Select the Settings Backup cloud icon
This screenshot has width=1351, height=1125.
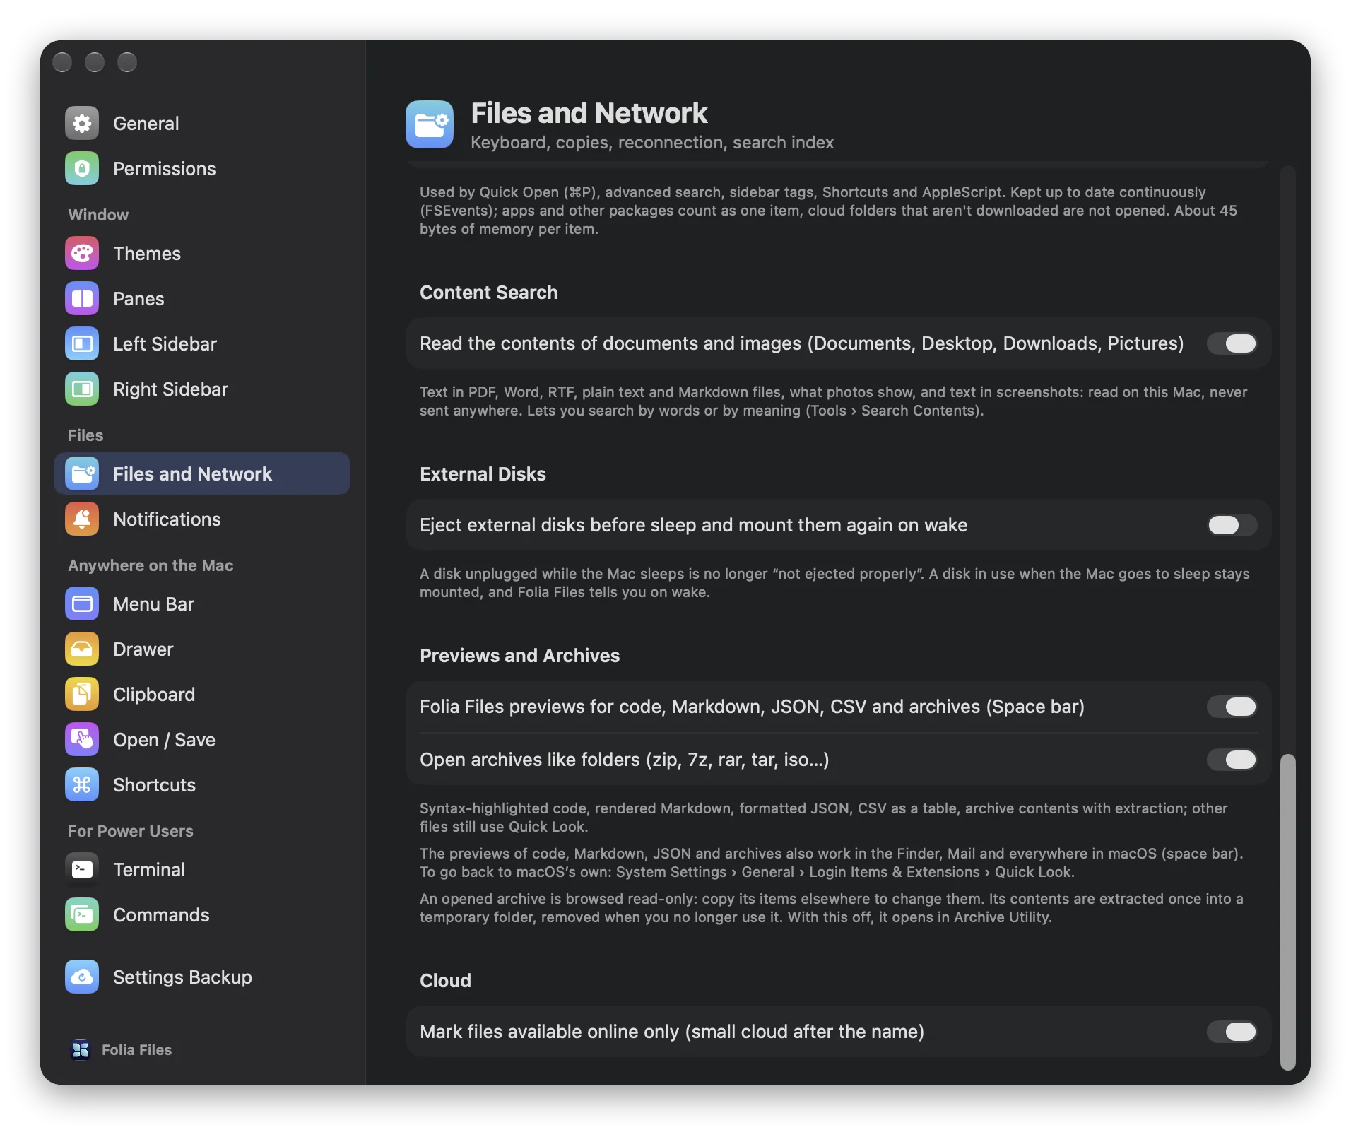82,977
